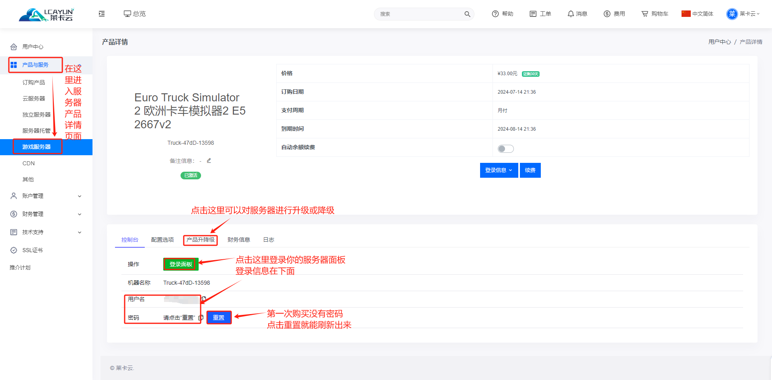Open 购物车 shopping cart icon

click(x=645, y=14)
